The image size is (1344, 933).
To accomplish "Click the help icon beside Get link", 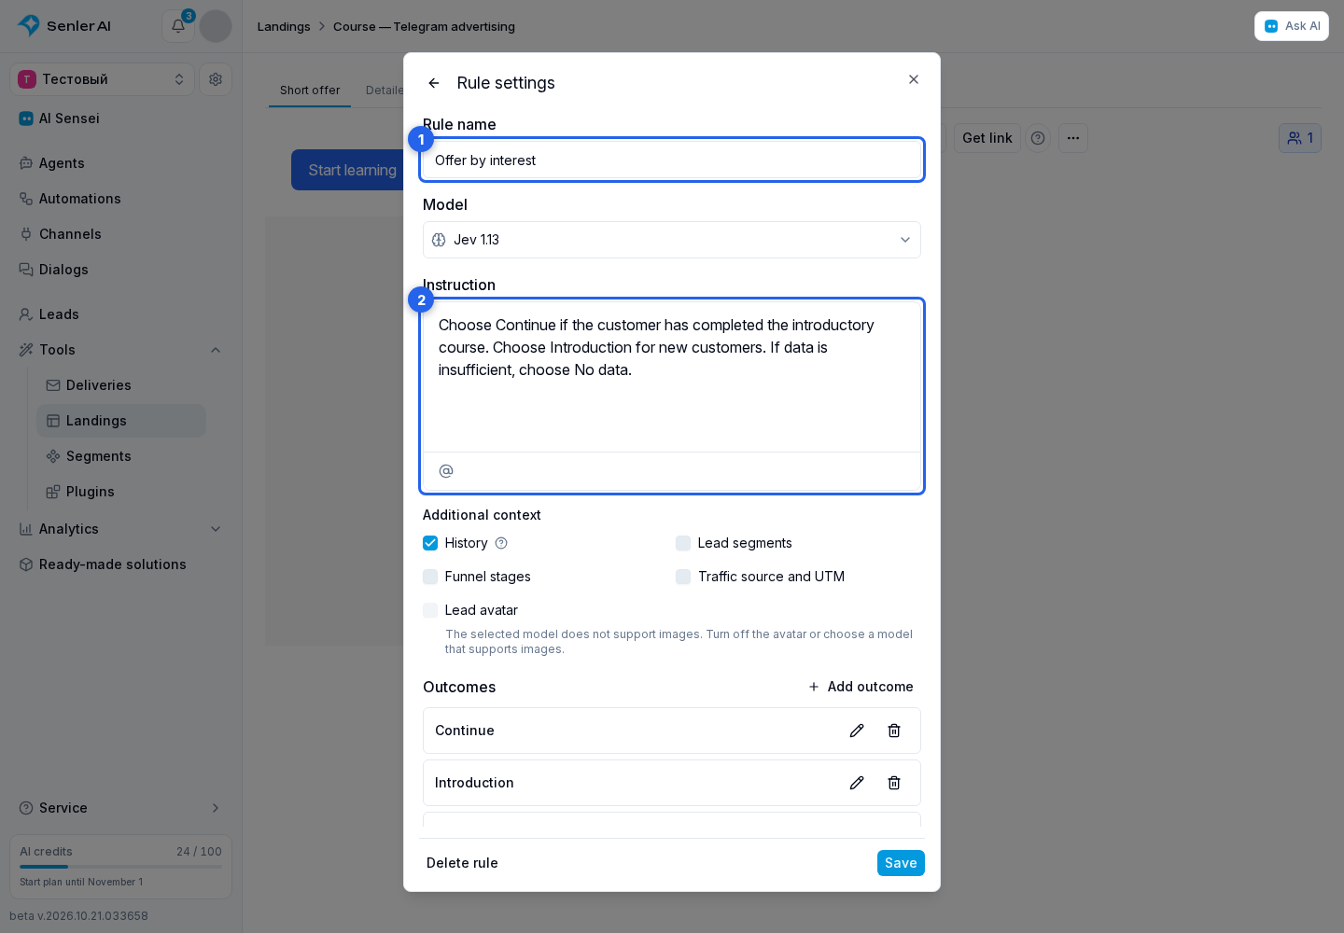I will click(1038, 138).
